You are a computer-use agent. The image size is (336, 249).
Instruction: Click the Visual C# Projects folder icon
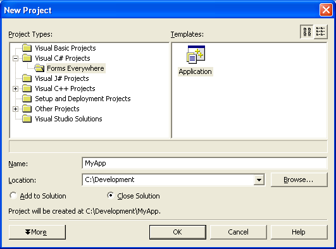click(x=27, y=58)
